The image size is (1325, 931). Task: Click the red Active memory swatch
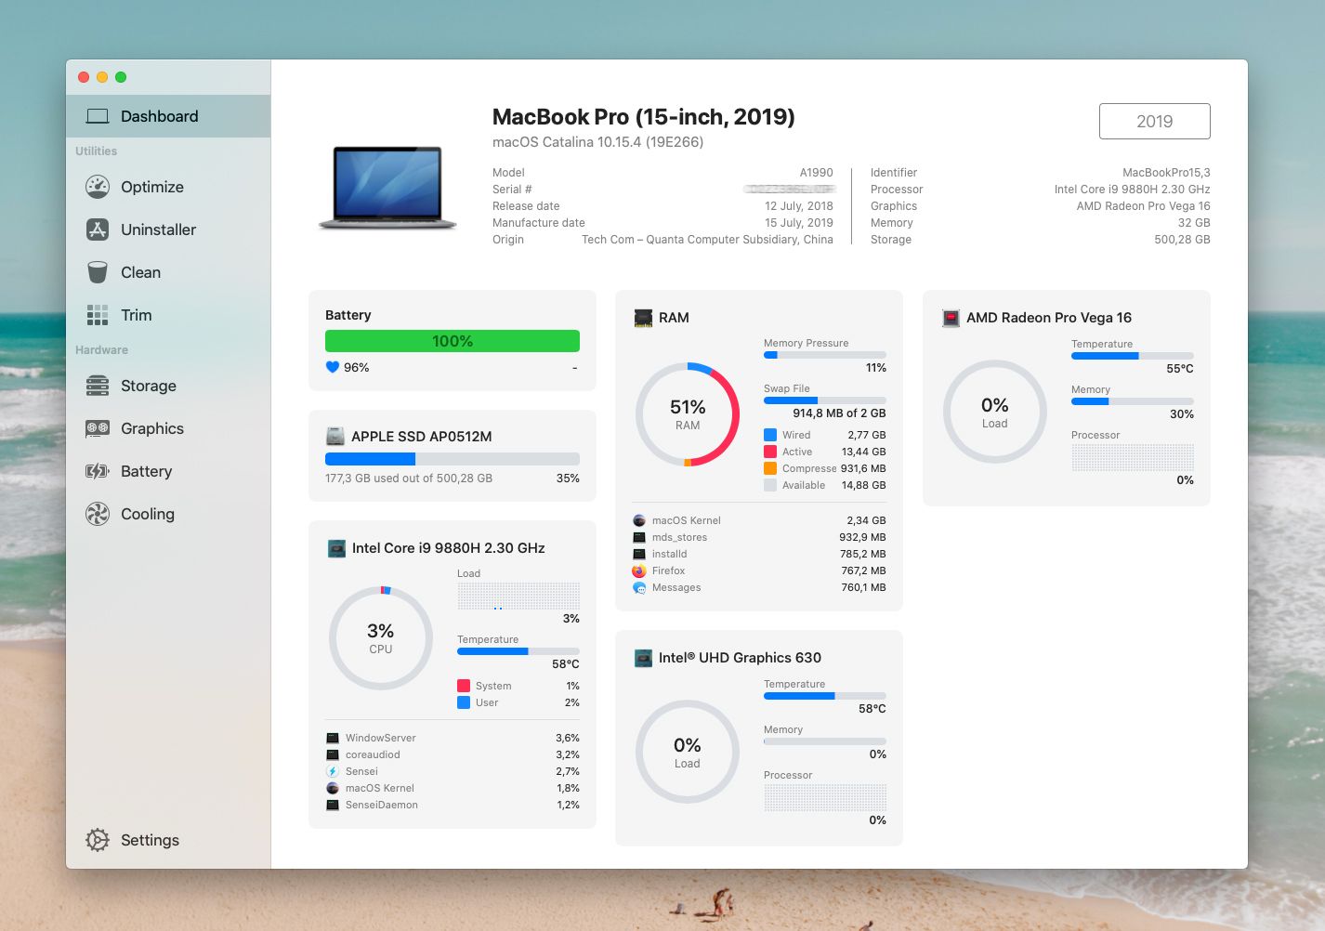click(770, 452)
